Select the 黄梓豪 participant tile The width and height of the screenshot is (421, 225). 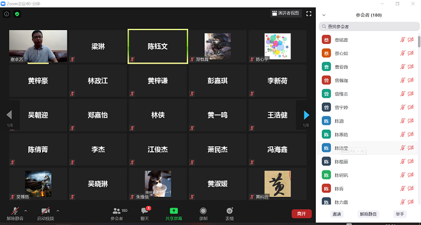tap(38, 80)
